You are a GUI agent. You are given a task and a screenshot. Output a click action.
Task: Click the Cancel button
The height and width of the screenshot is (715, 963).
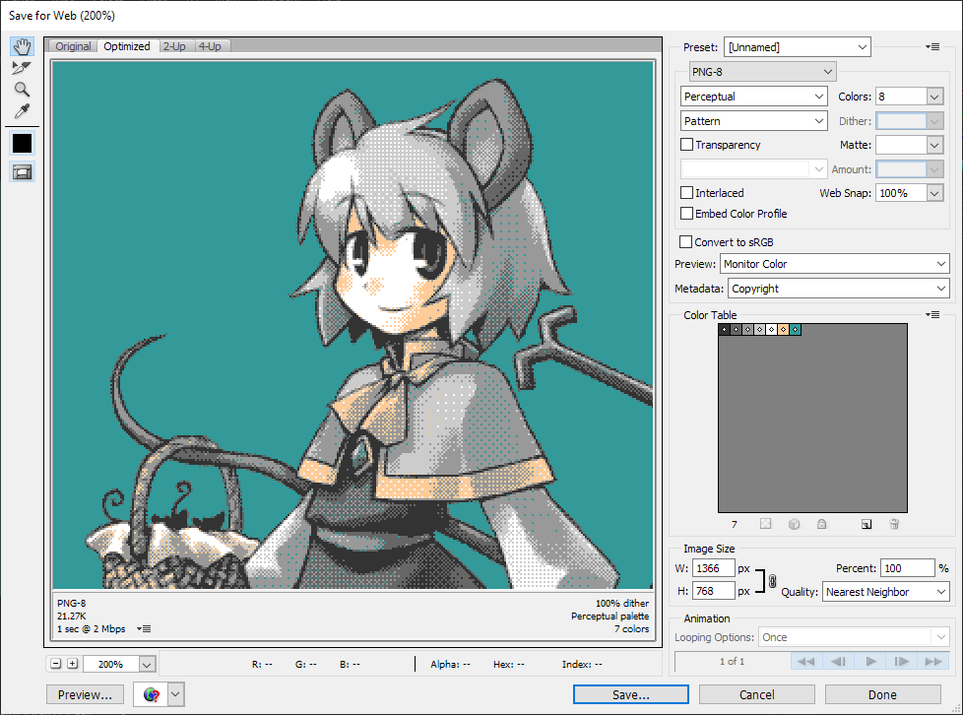[756, 694]
